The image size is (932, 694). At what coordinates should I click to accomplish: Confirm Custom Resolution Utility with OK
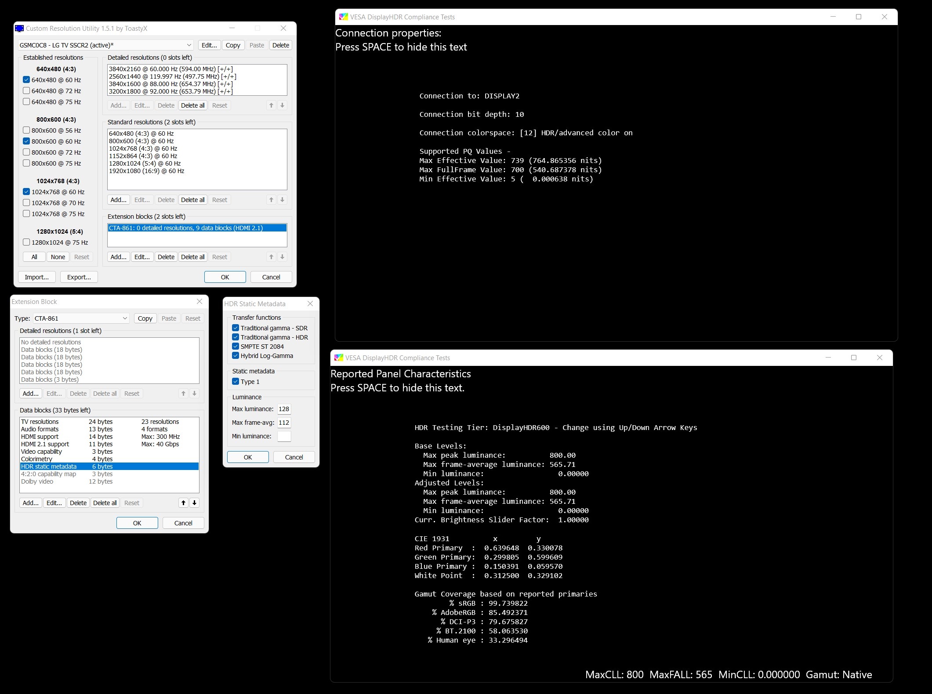point(225,277)
